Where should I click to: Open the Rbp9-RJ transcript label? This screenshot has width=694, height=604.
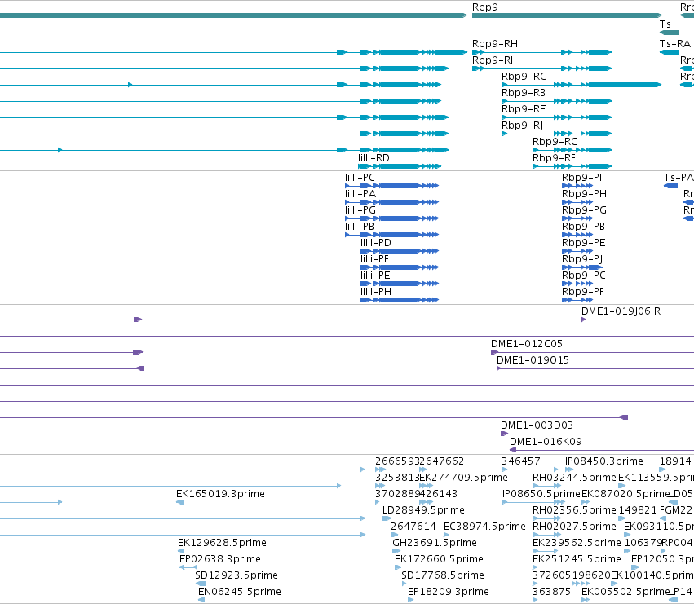click(x=522, y=126)
